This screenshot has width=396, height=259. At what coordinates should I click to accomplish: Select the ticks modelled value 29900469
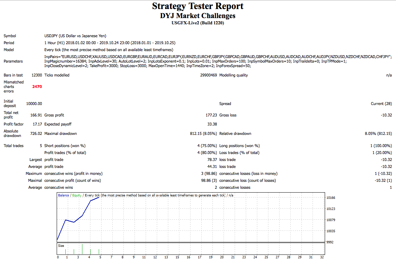click(209, 75)
